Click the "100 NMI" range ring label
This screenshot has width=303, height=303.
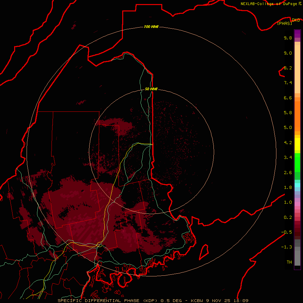point(151,27)
